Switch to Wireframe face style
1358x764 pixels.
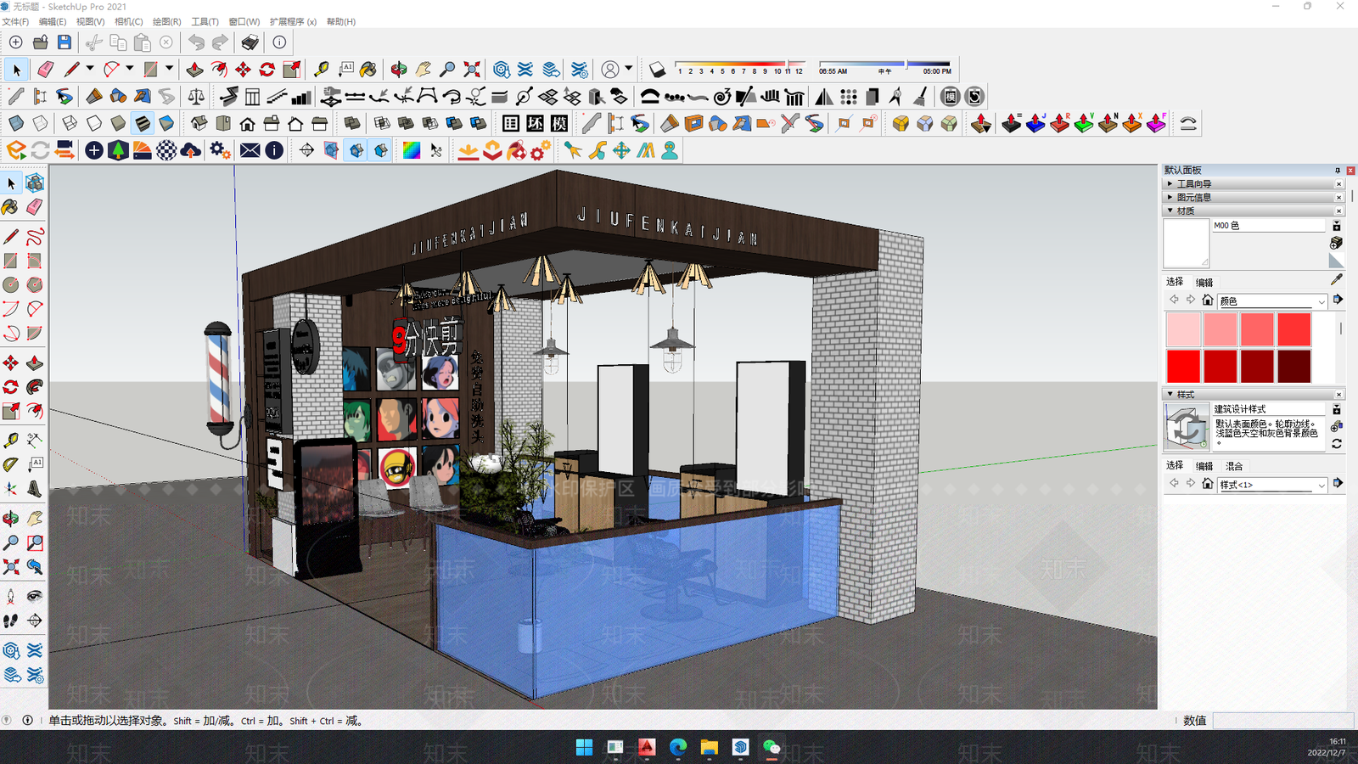coord(70,123)
